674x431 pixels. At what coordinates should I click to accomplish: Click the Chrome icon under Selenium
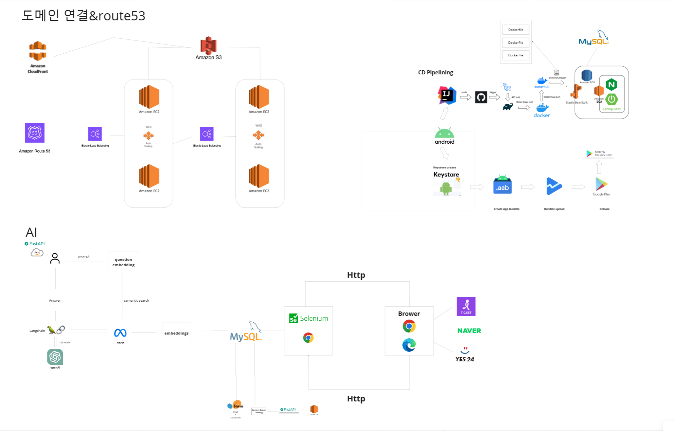[x=308, y=338]
